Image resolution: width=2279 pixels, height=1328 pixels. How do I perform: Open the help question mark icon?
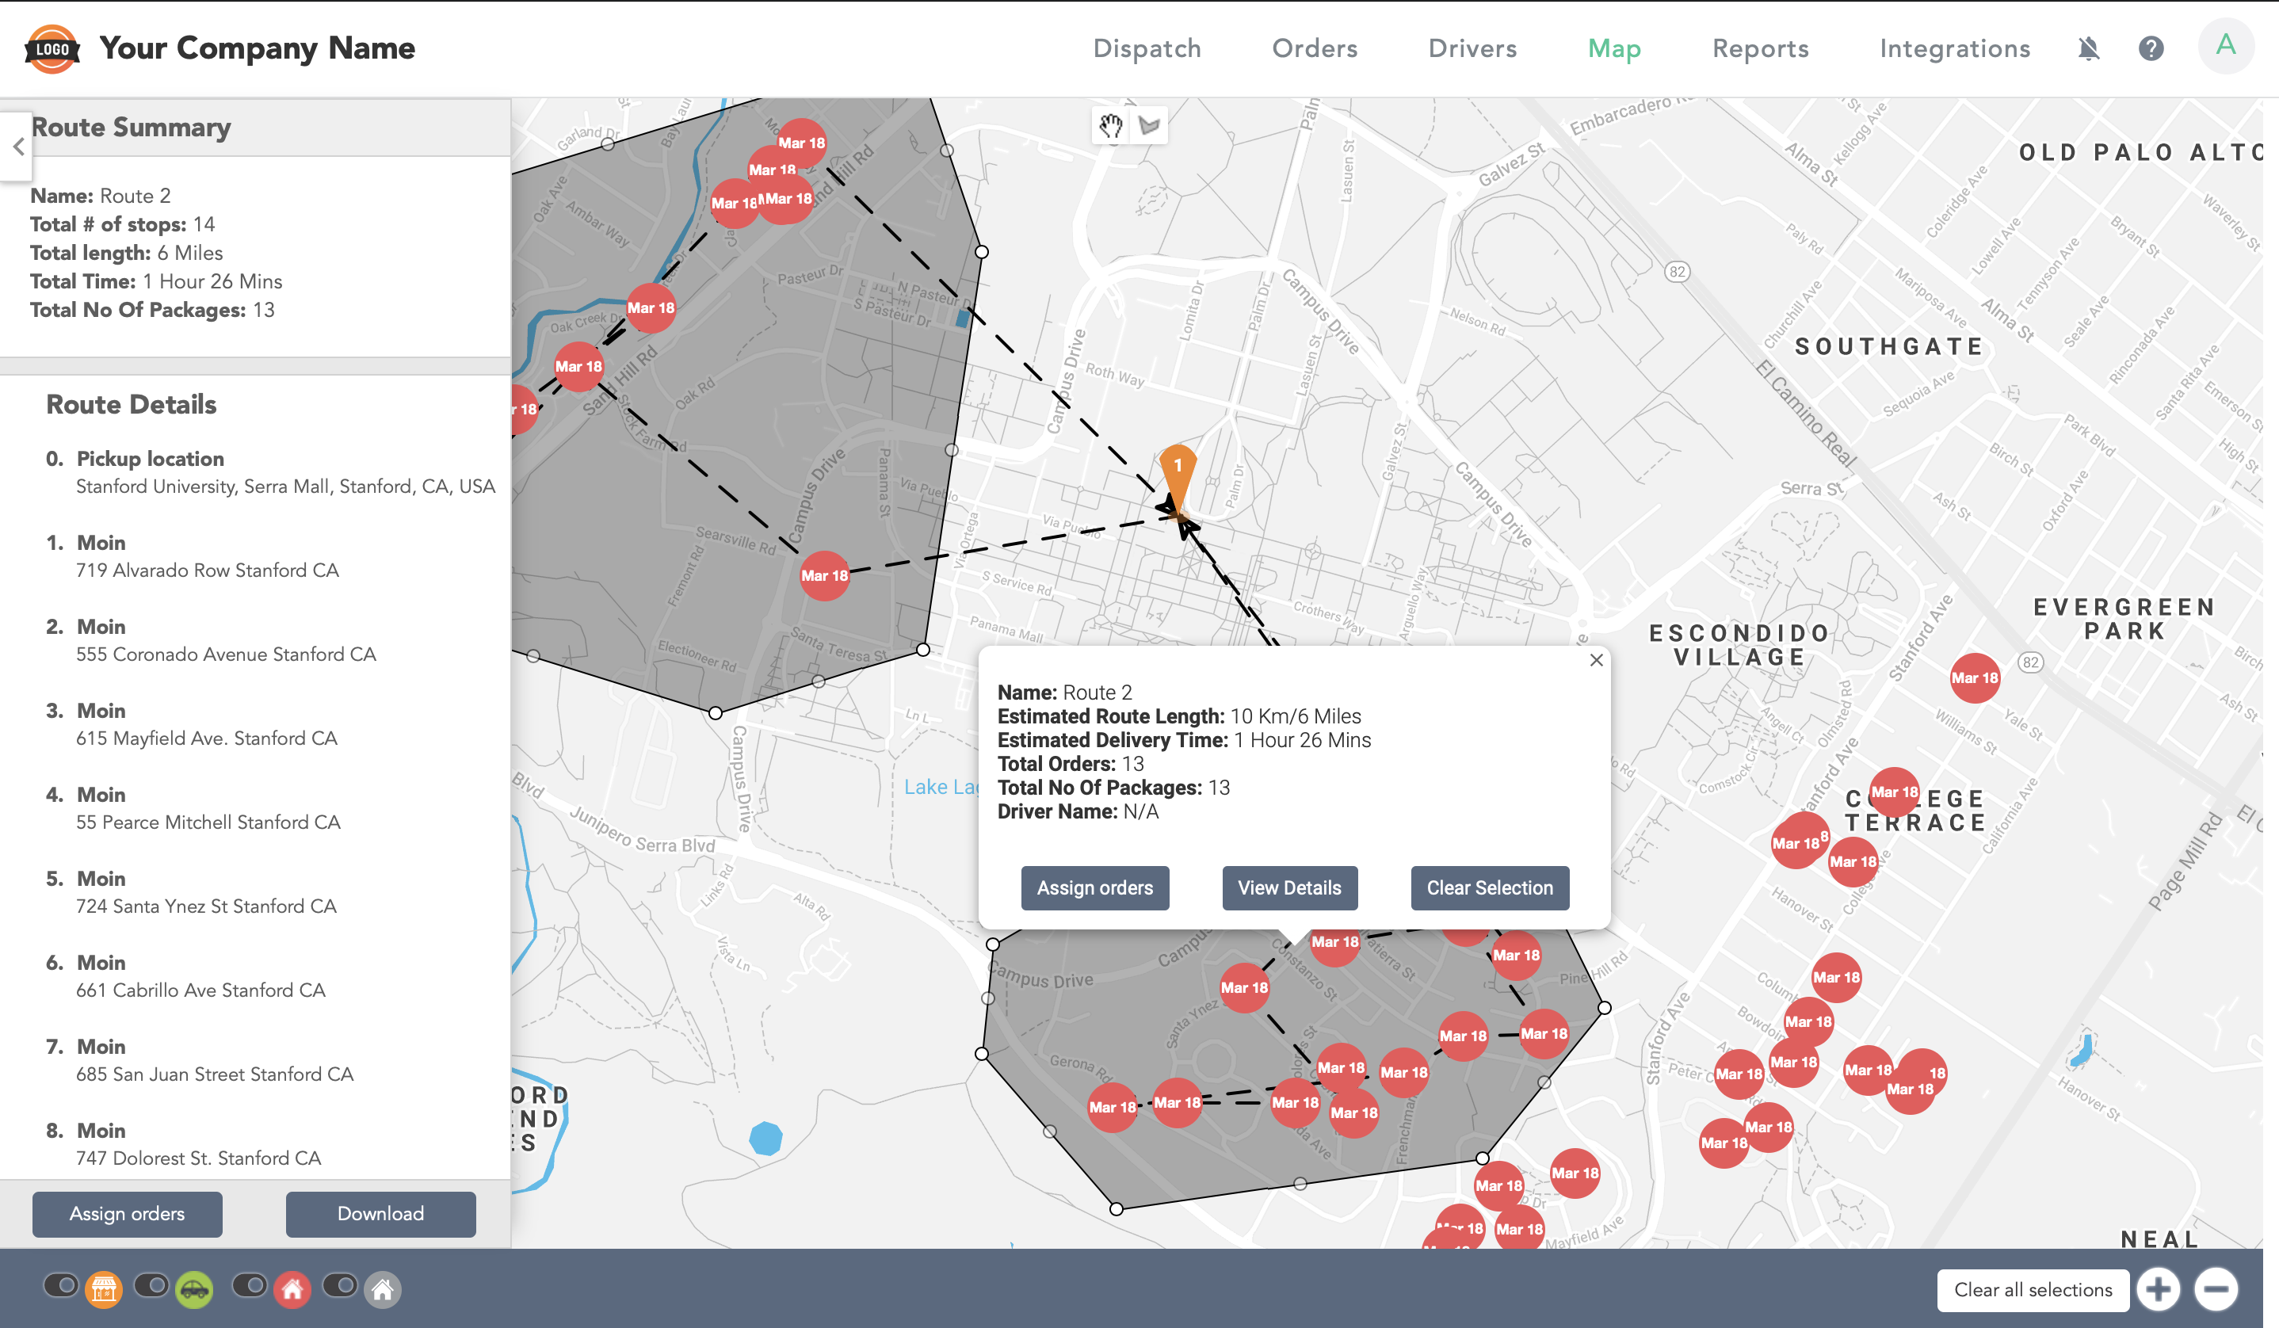click(x=2151, y=48)
